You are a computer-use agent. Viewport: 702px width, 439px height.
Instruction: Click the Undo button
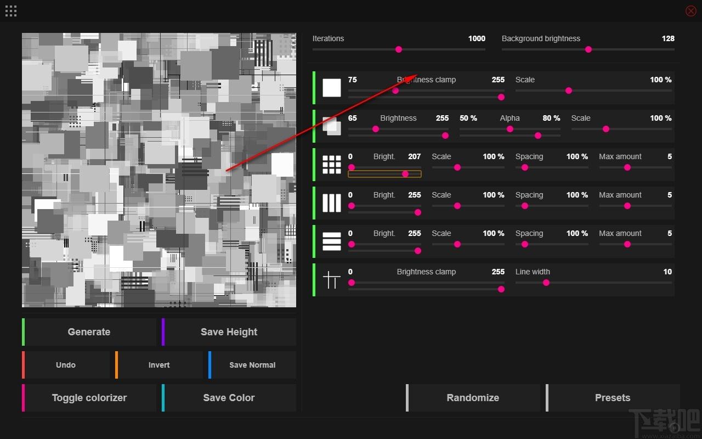[x=66, y=365]
